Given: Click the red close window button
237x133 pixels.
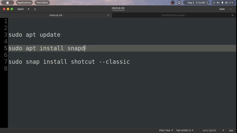Looking at the screenshot, I should pyautogui.click(x=4, y=9).
